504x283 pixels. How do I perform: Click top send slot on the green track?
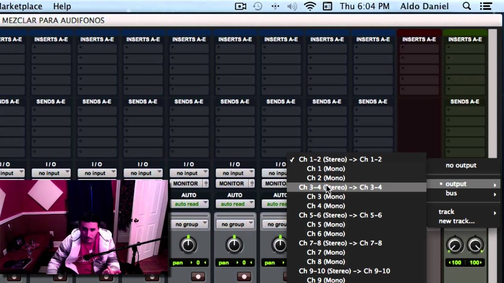coord(465,111)
